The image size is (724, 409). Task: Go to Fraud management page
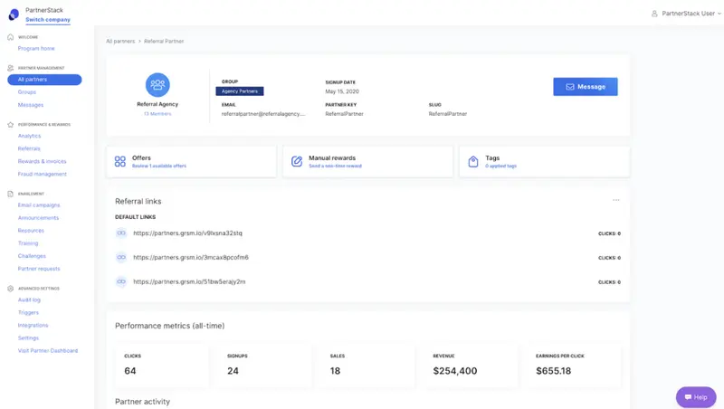click(x=43, y=174)
